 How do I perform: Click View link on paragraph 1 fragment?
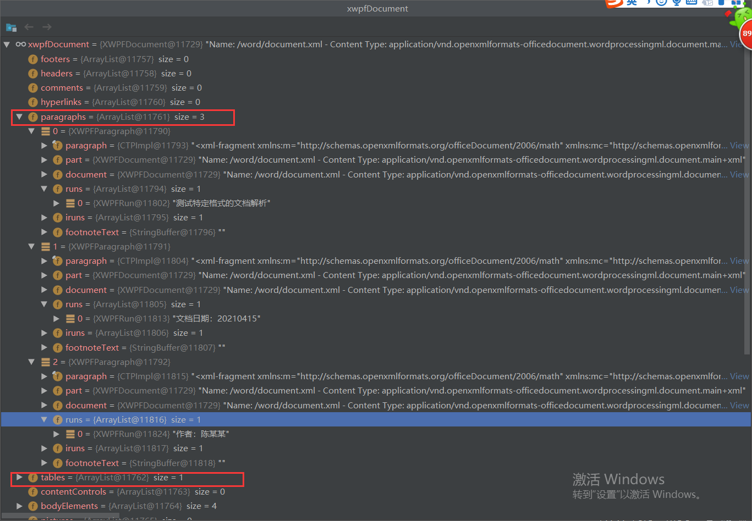click(739, 260)
